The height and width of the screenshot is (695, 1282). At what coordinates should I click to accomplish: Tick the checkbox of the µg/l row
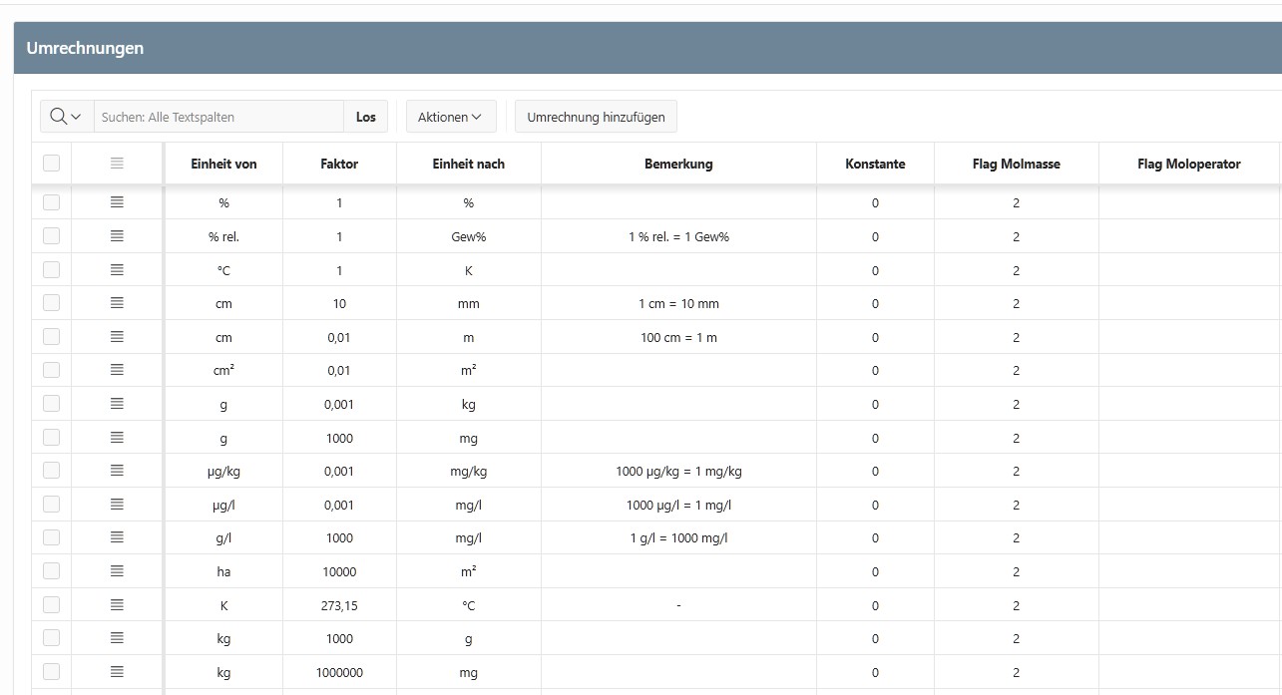(52, 505)
